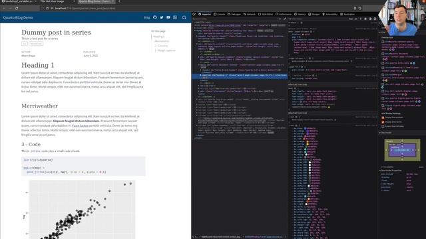The width and height of the screenshot is (426, 239).
Task: Collapse main#quarto-document-content node in DOM tree
Action: (x=198, y=65)
